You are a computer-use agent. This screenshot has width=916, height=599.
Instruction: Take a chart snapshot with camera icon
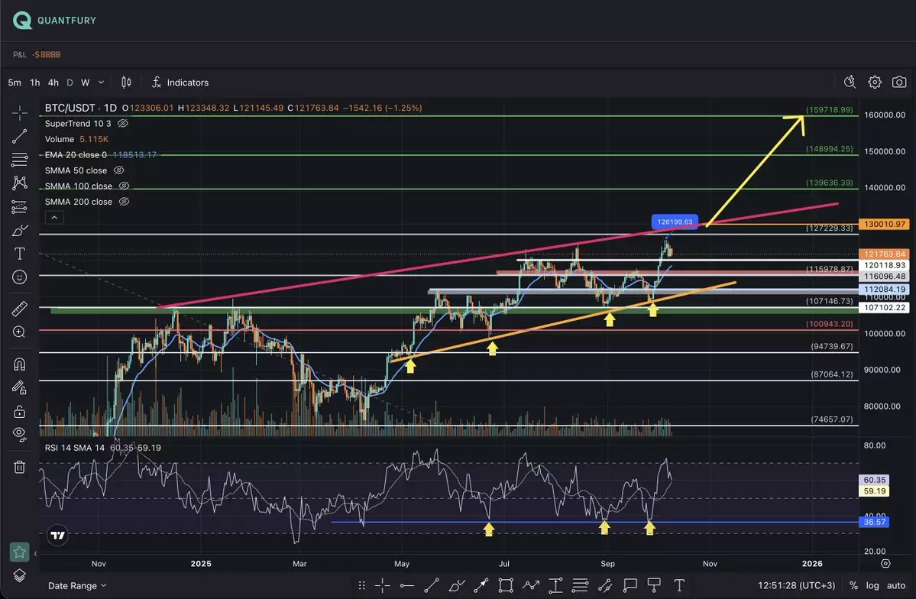(x=899, y=83)
